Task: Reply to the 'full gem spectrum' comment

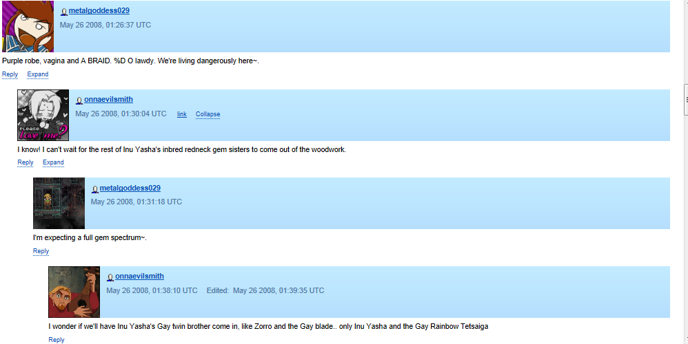Action: click(41, 252)
